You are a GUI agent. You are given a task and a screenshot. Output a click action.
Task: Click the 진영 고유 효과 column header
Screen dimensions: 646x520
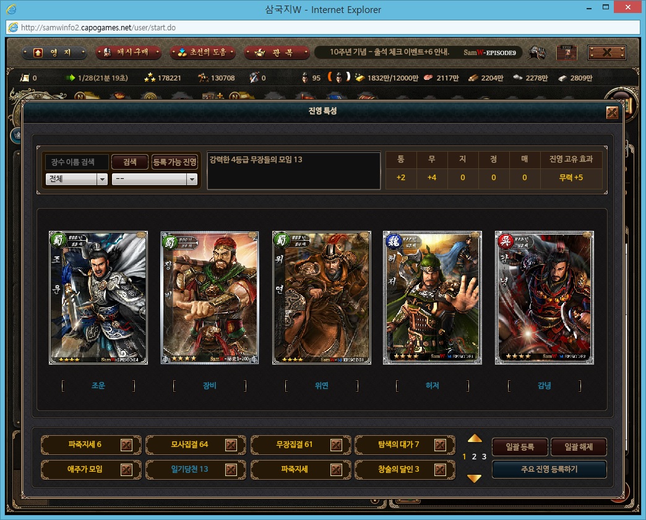coord(571,159)
